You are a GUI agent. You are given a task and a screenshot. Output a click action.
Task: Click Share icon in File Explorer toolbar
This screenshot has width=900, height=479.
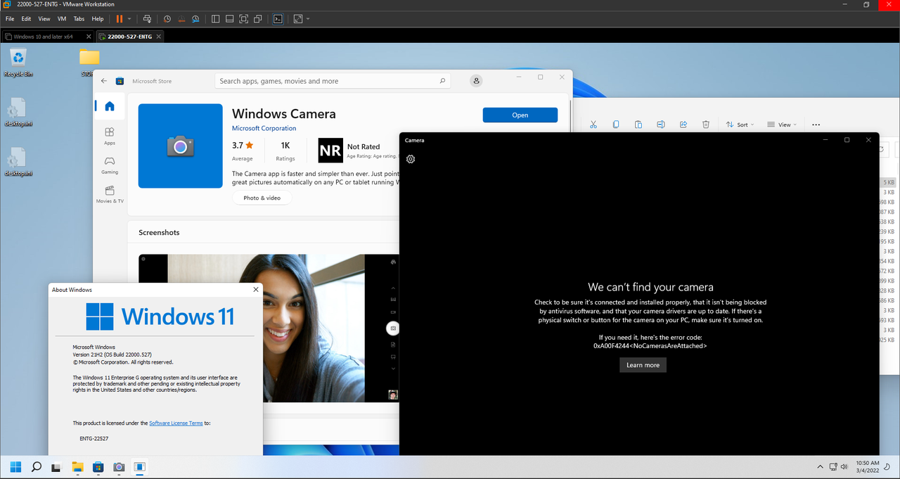tap(683, 124)
